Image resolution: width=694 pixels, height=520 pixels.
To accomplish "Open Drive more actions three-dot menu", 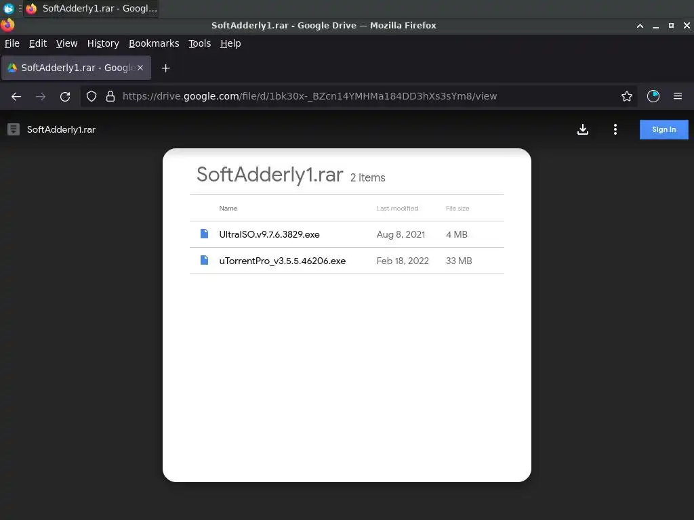I will (x=615, y=129).
